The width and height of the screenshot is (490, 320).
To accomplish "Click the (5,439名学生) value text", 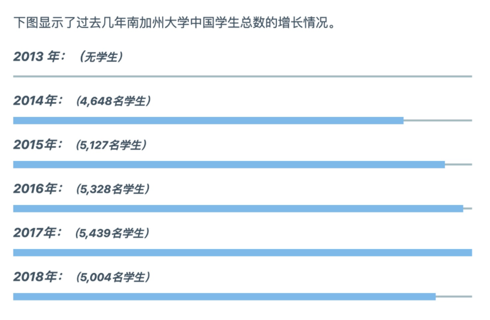I will [112, 233].
